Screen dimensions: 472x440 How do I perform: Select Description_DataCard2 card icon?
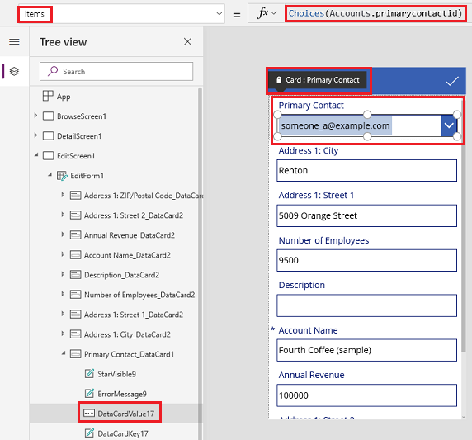point(75,275)
